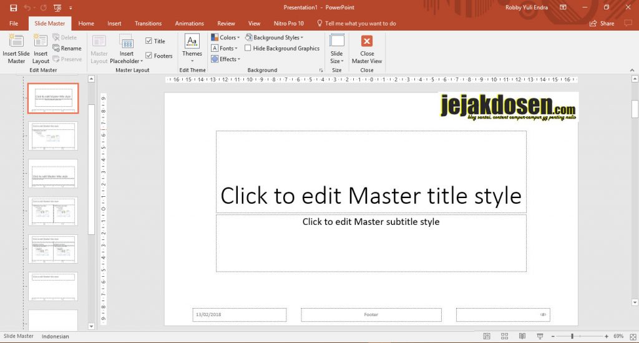Screen dimensions: 639x343
Task: Click Master subtitle style placeholder
Action: (x=371, y=243)
